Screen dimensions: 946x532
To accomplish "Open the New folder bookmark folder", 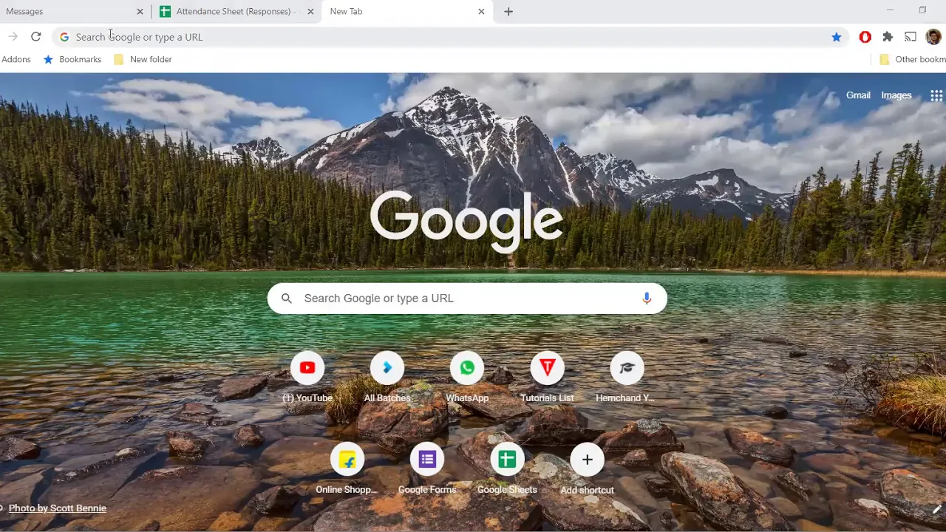I will (x=143, y=59).
